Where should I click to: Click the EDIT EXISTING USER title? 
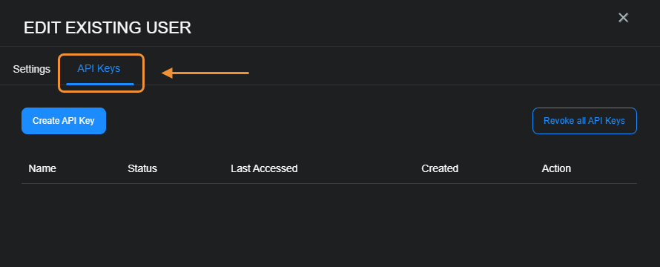pos(108,27)
